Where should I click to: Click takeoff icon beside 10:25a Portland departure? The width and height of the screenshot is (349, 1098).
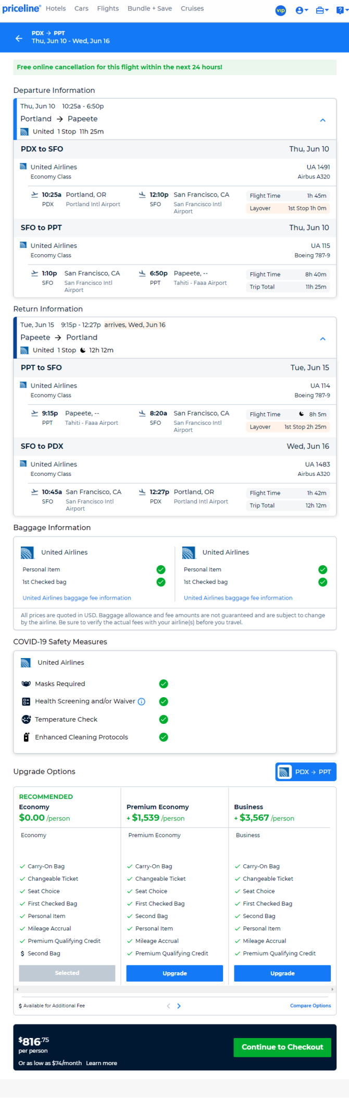pos(34,195)
